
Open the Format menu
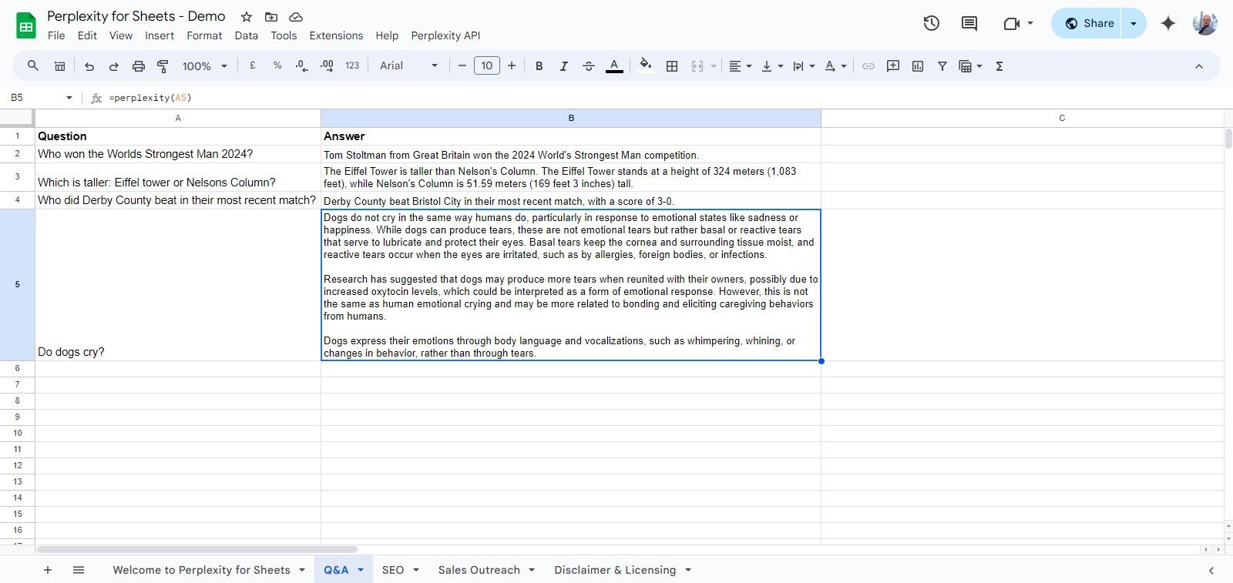coord(204,35)
